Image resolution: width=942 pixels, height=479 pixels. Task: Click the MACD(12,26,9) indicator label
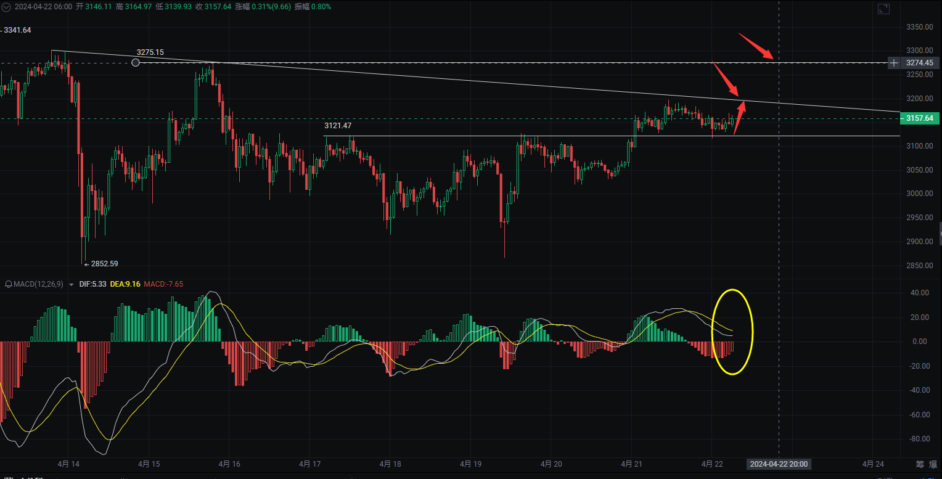pyautogui.click(x=38, y=284)
